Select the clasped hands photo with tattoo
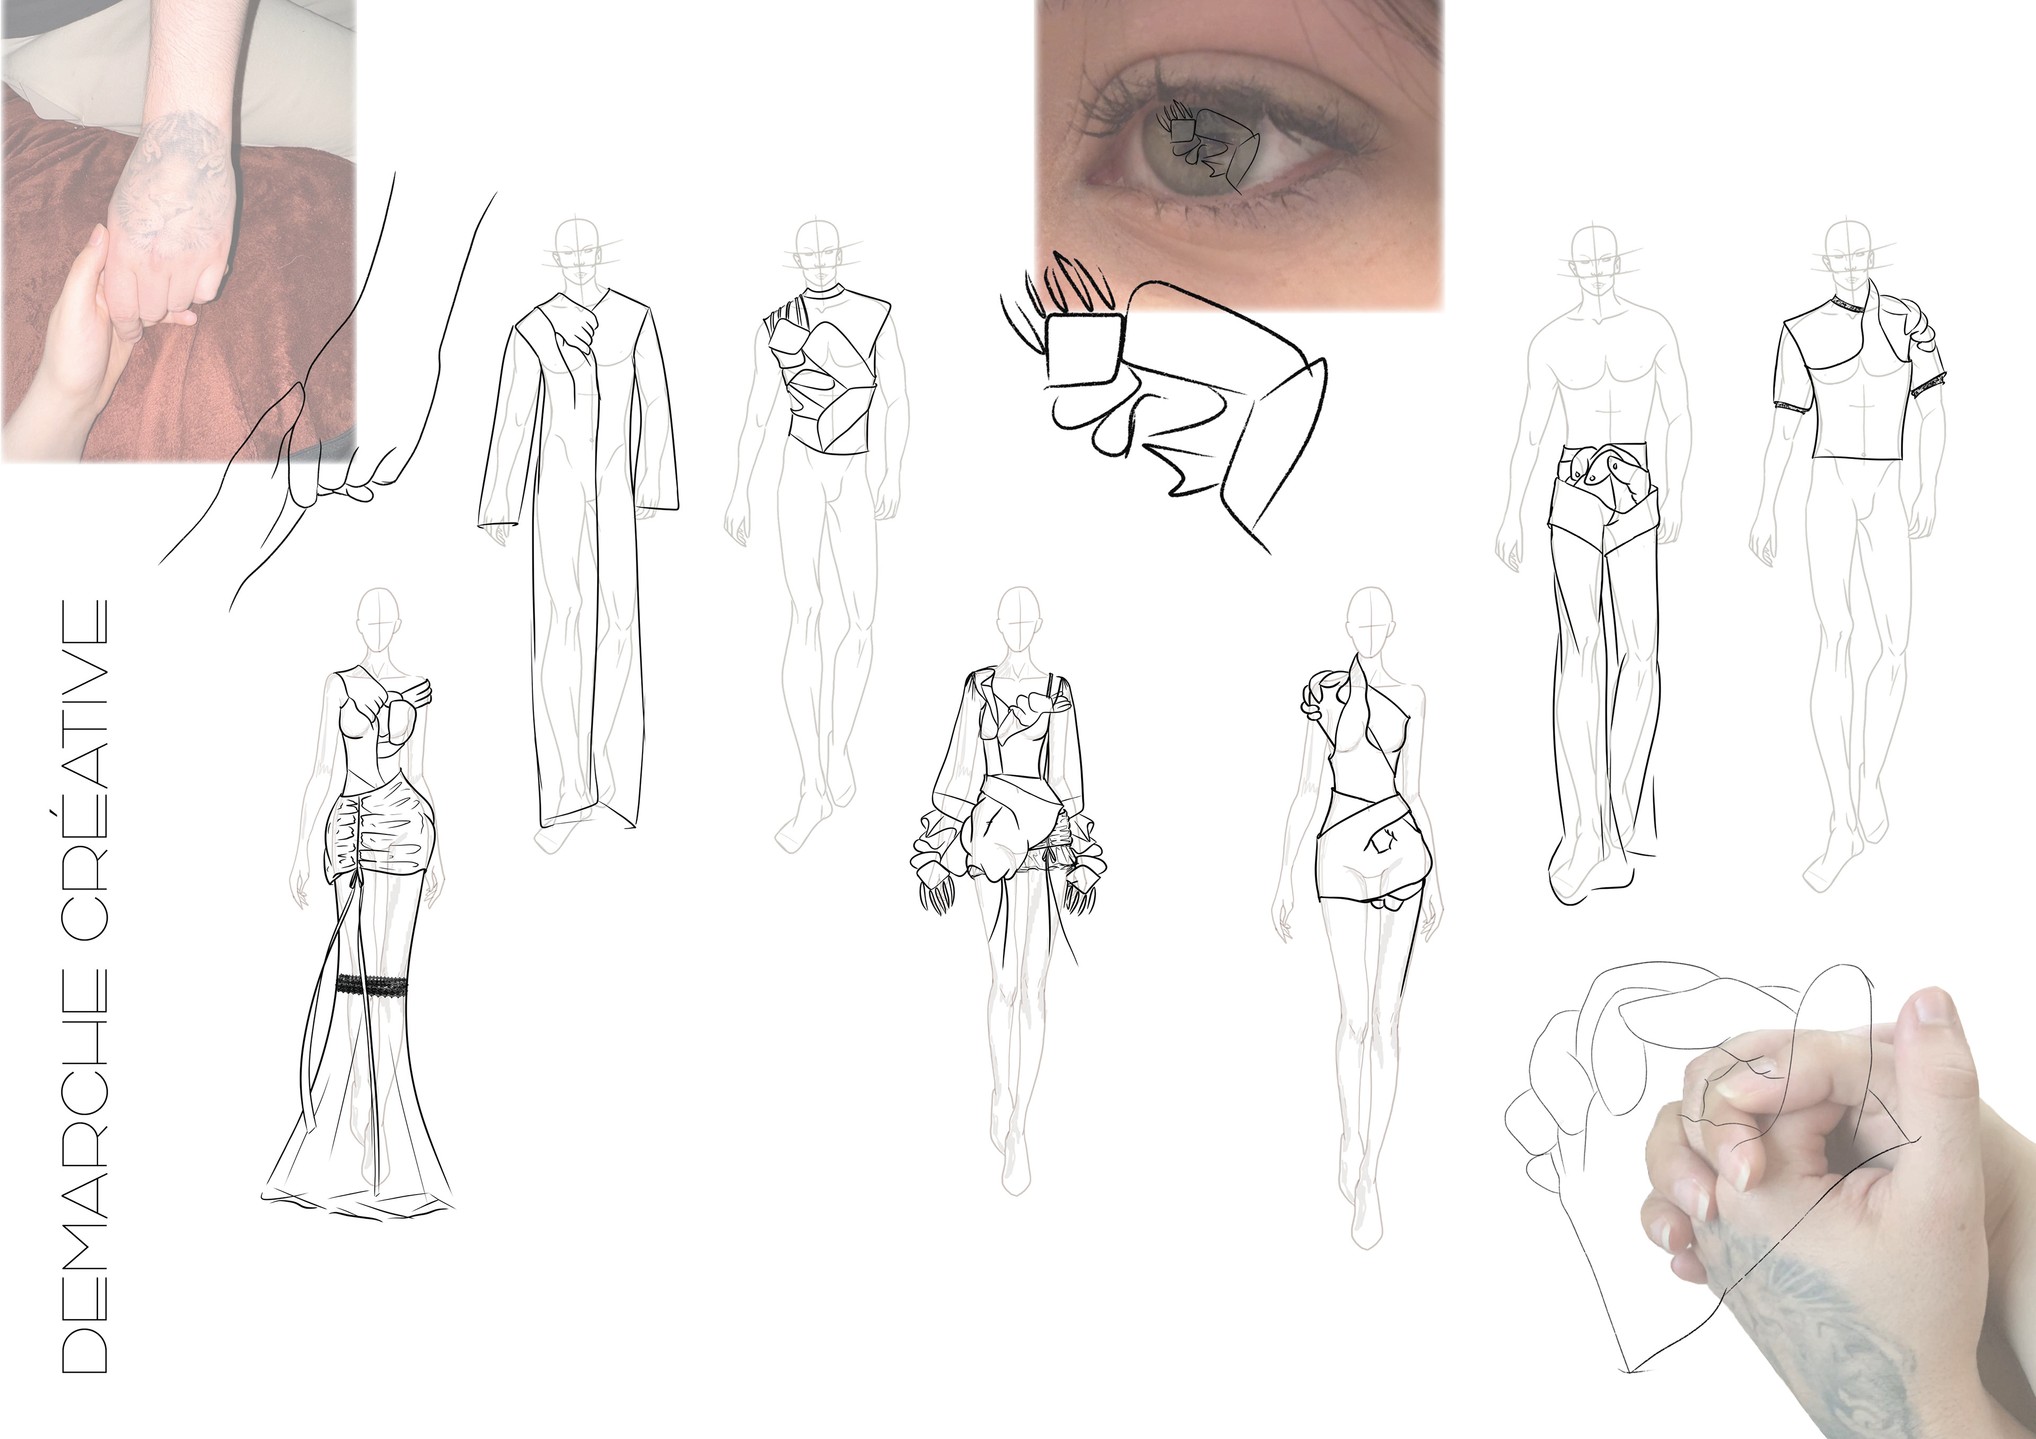The height and width of the screenshot is (1439, 2036). [x=1839, y=1213]
